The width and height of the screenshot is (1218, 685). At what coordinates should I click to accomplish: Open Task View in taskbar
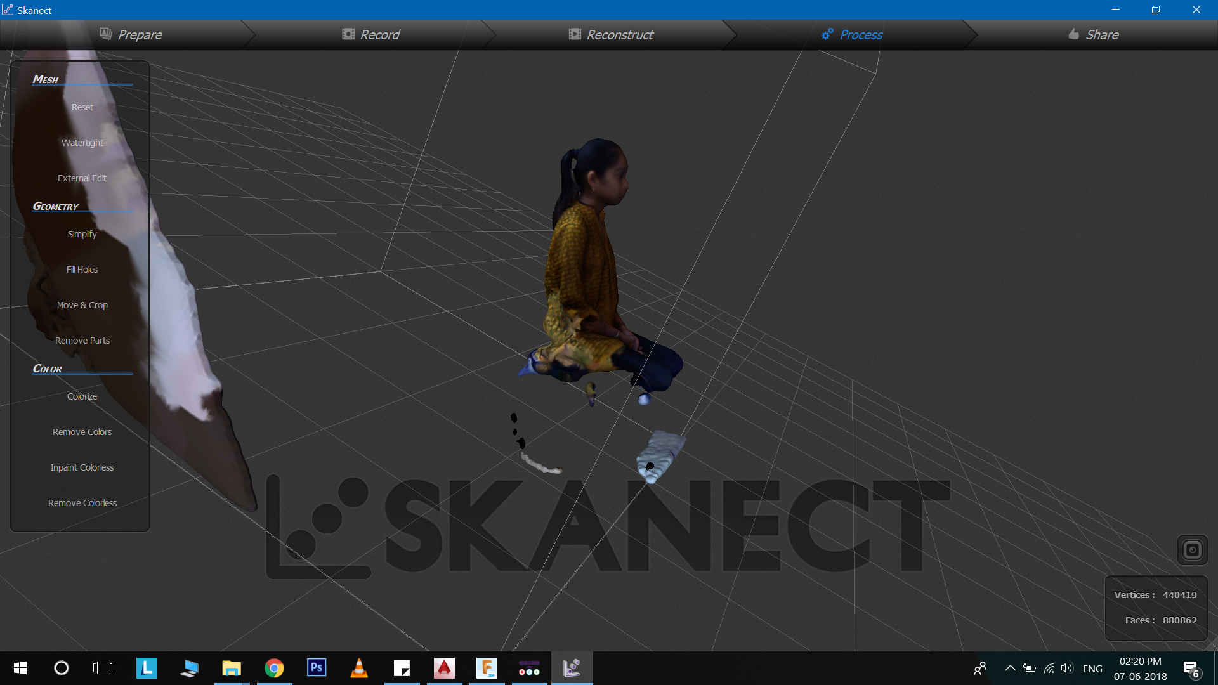103,668
